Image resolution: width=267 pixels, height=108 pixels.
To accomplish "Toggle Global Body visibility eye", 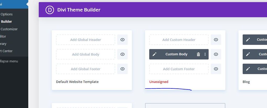I will pos(123,54).
